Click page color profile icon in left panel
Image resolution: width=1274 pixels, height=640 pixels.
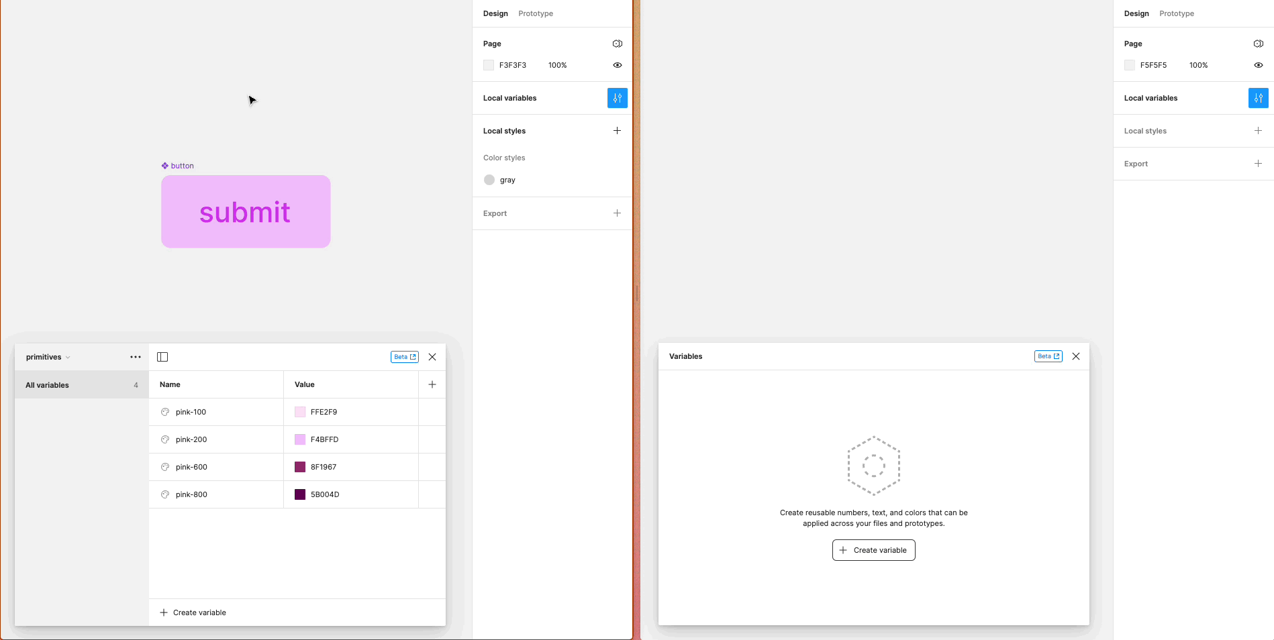click(617, 44)
